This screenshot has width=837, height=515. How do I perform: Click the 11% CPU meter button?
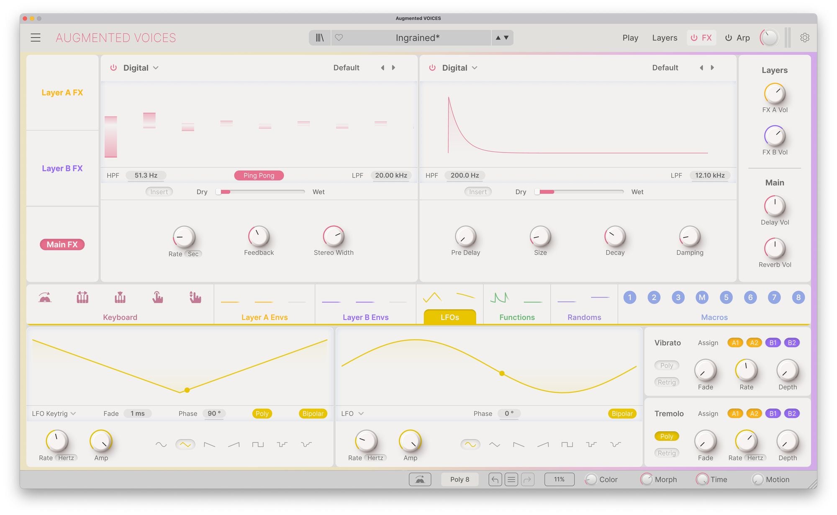click(x=559, y=479)
